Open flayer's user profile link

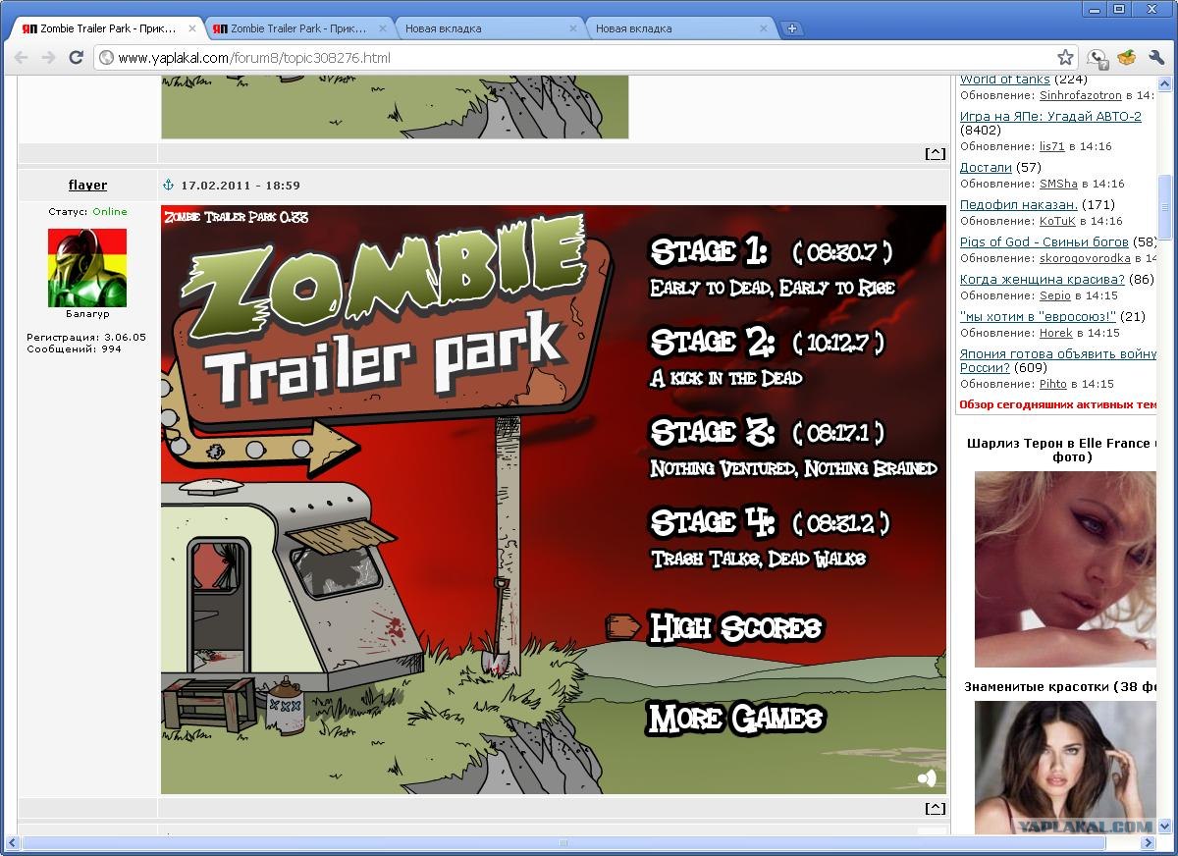point(87,185)
